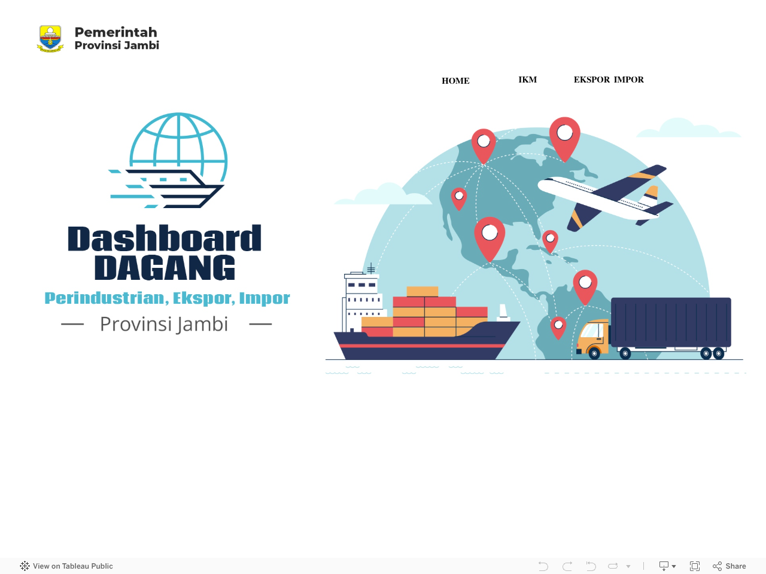Viewport: 766px width, 574px height.
Task: Click the world trade illustration image
Action: 536,245
